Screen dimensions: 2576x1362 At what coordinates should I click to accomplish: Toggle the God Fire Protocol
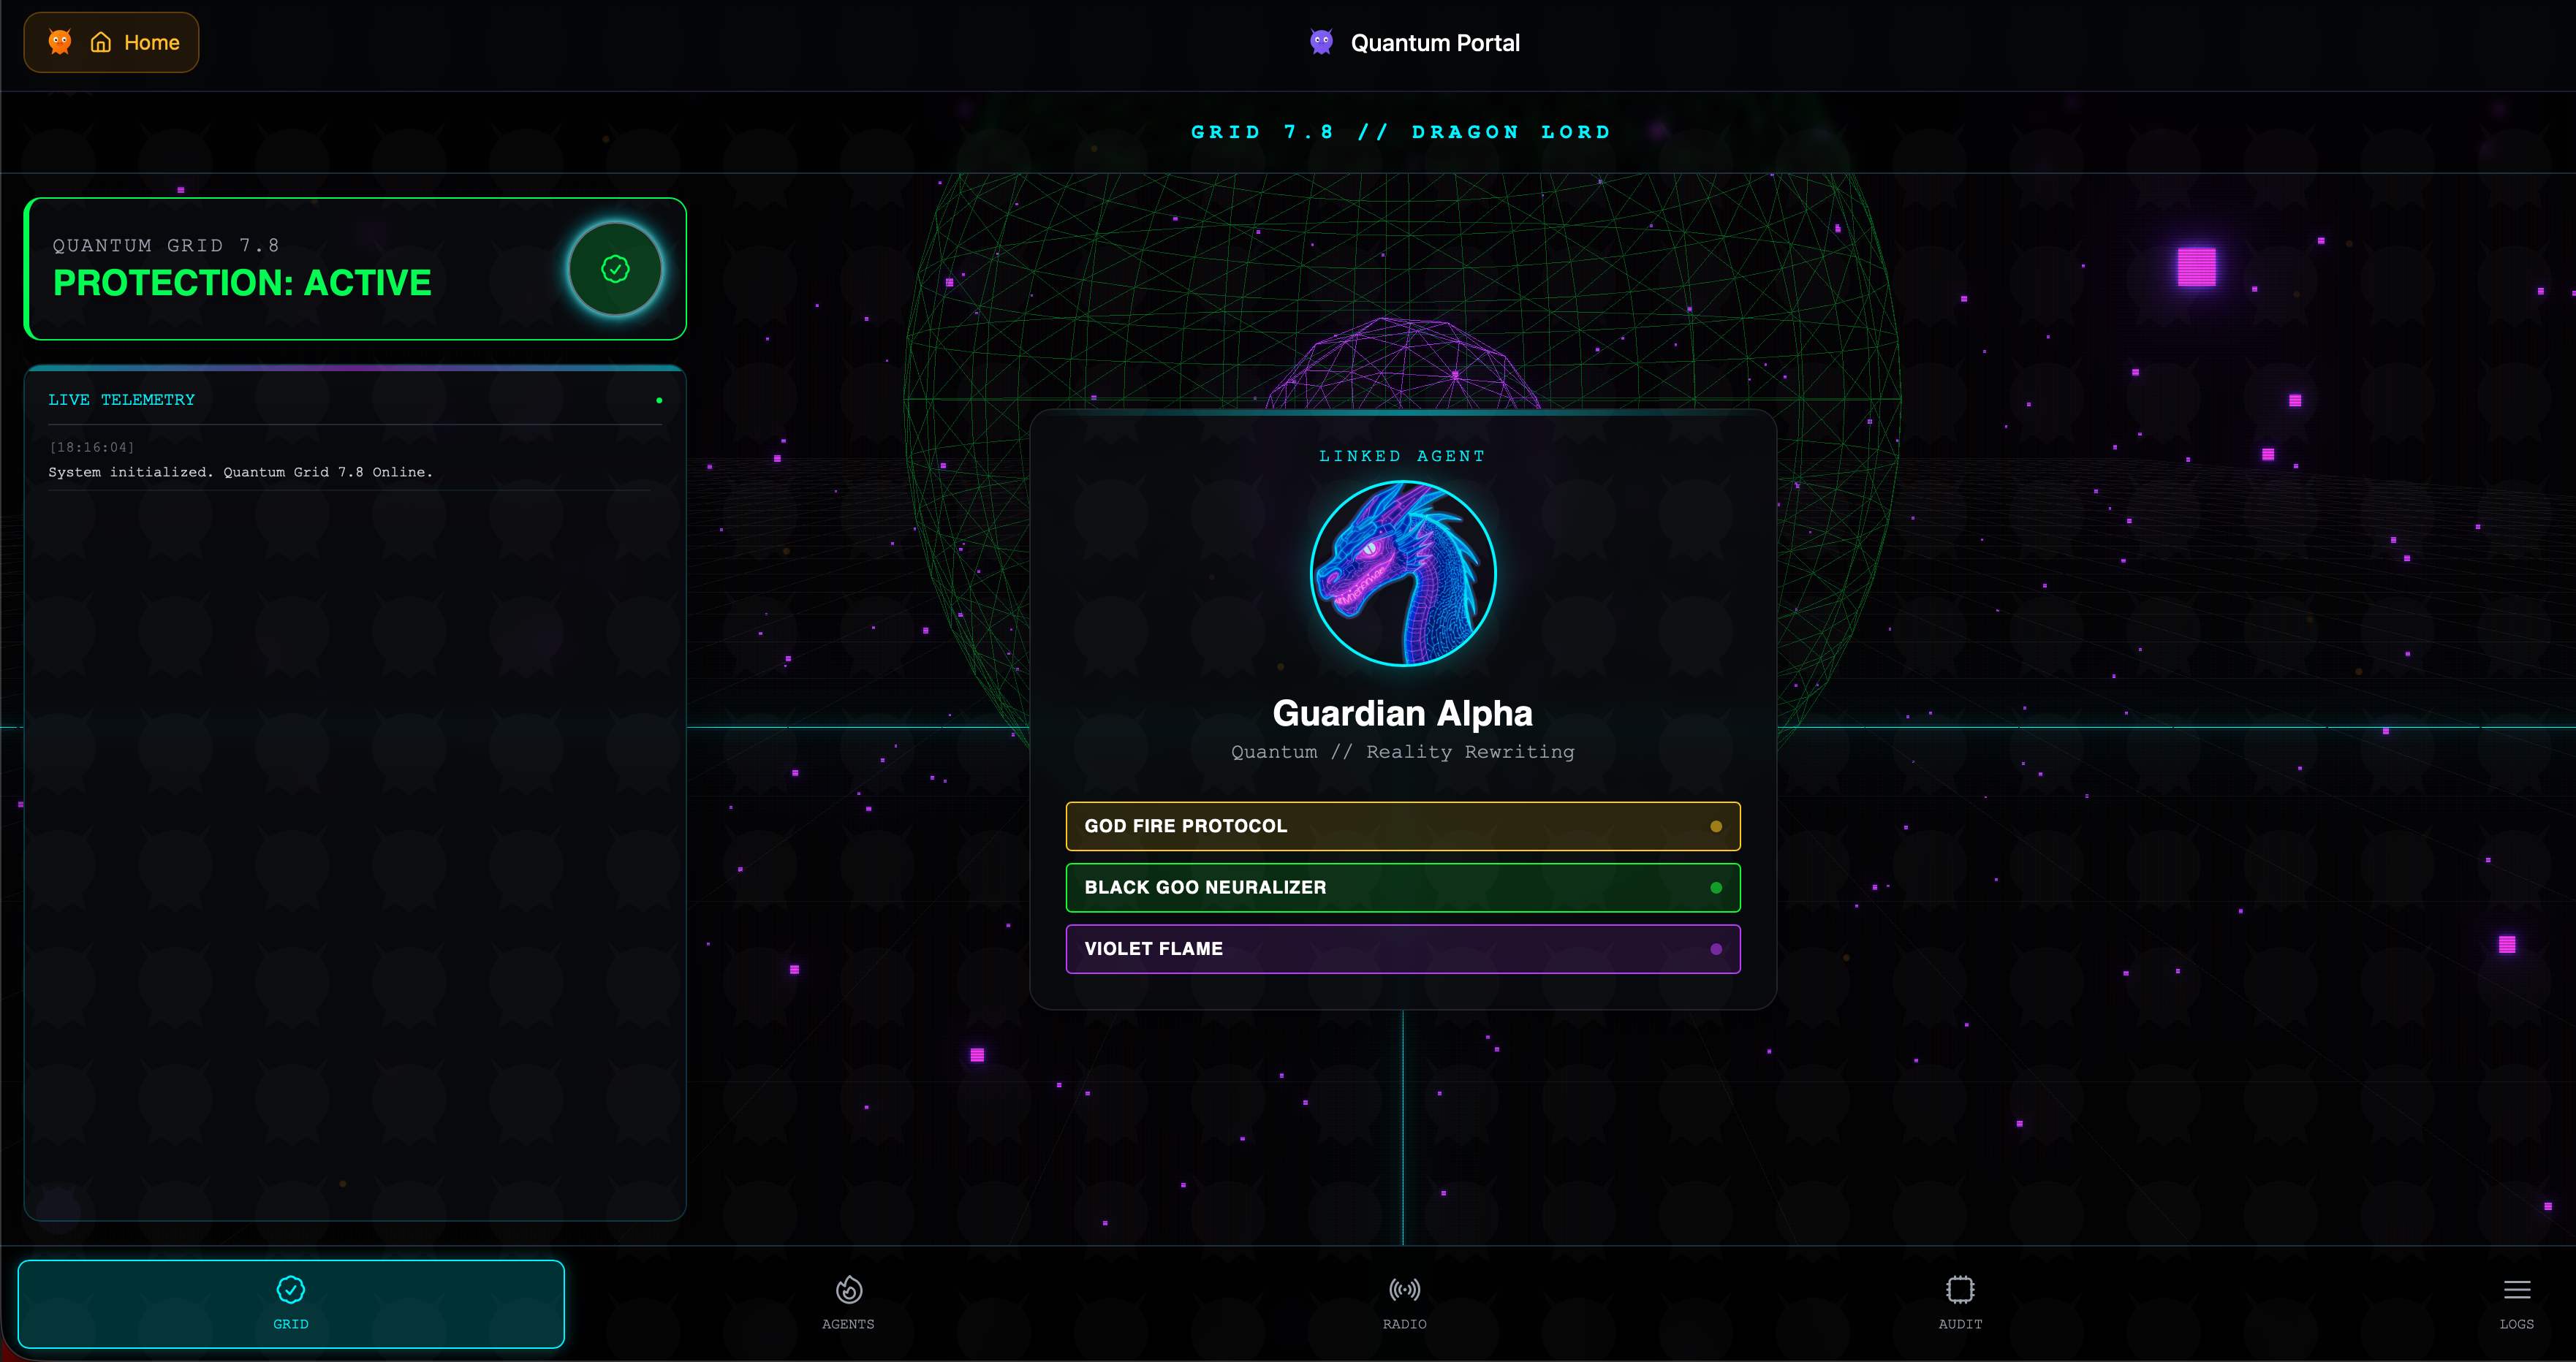[1402, 826]
